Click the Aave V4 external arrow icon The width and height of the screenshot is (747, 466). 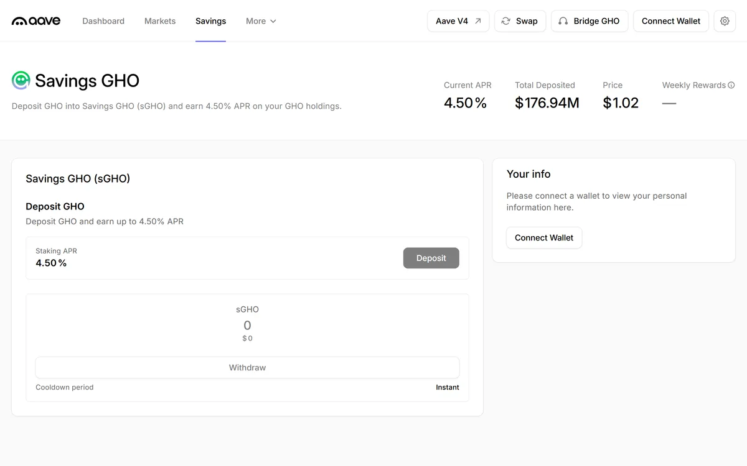[477, 21]
